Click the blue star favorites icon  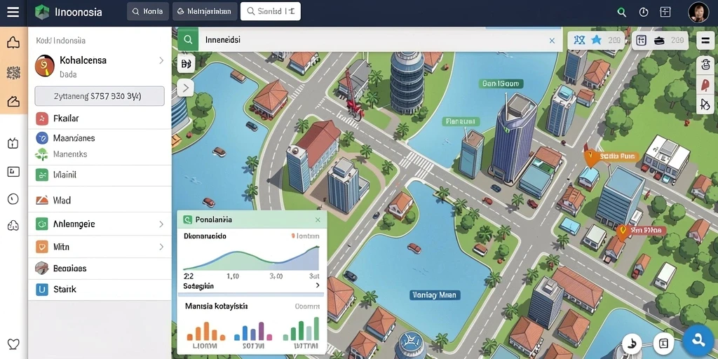[596, 40]
